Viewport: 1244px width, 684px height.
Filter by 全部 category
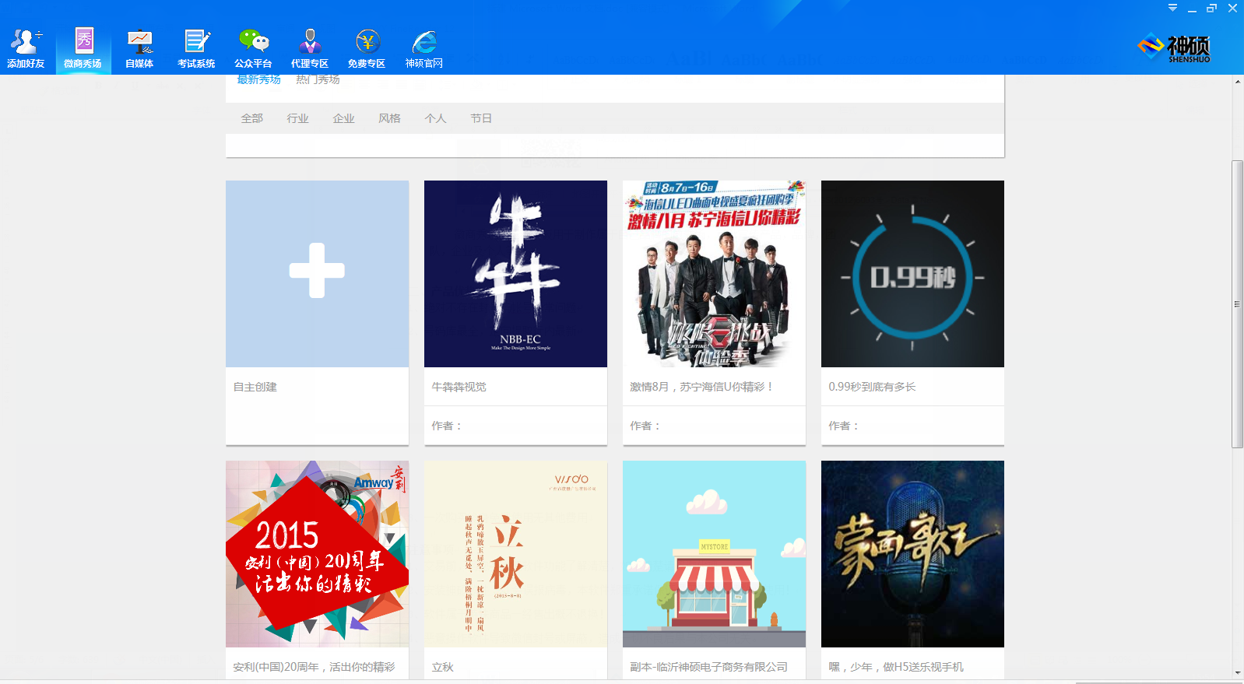pyautogui.click(x=252, y=118)
